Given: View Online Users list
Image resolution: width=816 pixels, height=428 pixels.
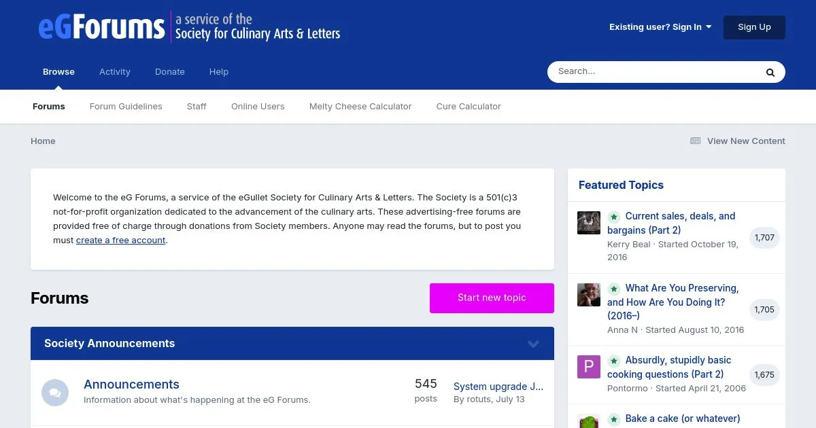Looking at the screenshot, I should 258,107.
